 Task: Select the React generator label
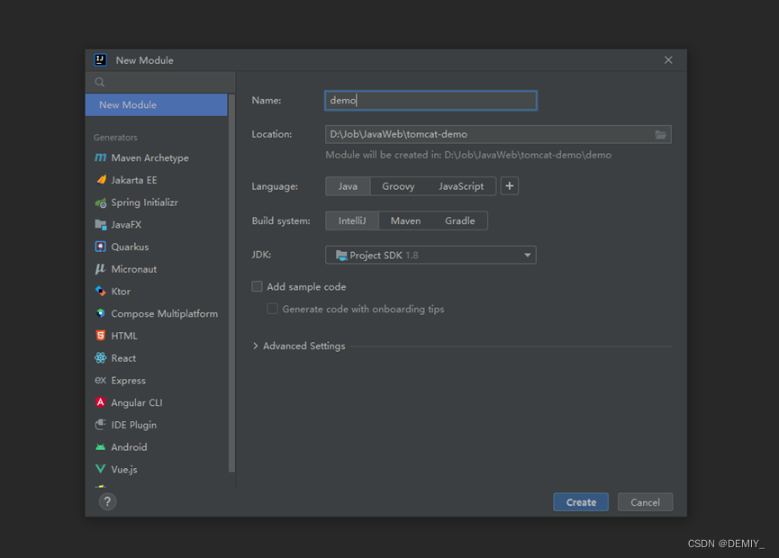pyautogui.click(x=123, y=358)
